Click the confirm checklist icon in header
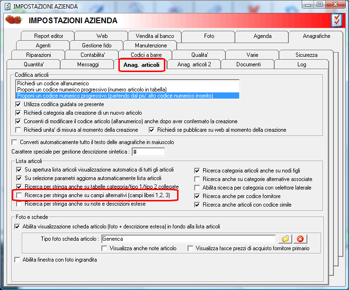The width and height of the screenshot is (349, 290). (337, 20)
